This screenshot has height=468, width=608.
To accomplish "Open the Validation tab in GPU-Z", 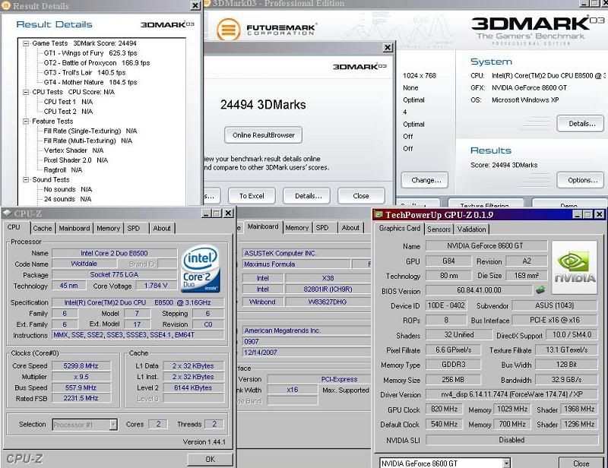I will pyautogui.click(x=471, y=229).
